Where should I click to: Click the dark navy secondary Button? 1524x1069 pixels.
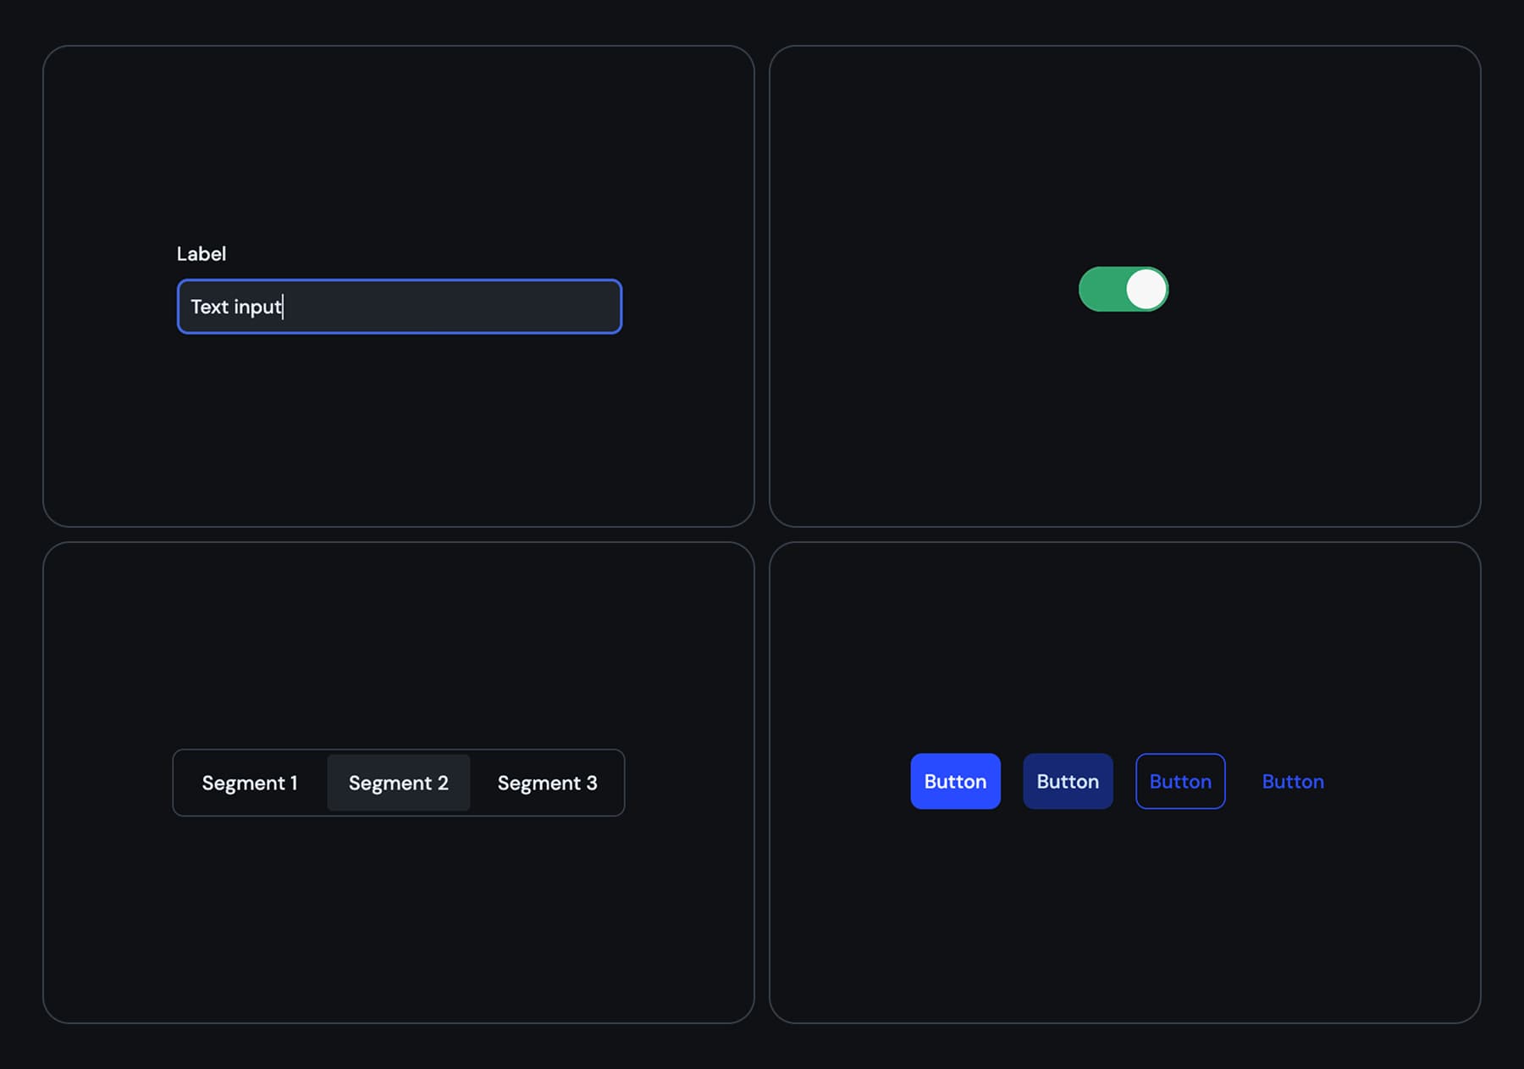point(1067,780)
